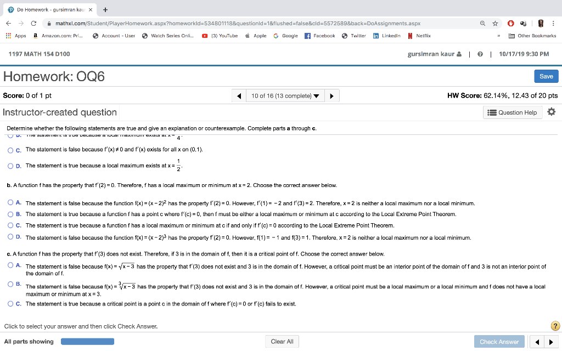The width and height of the screenshot is (562, 351).
Task: Open the Chrome three-dot menu
Action: (x=553, y=23)
